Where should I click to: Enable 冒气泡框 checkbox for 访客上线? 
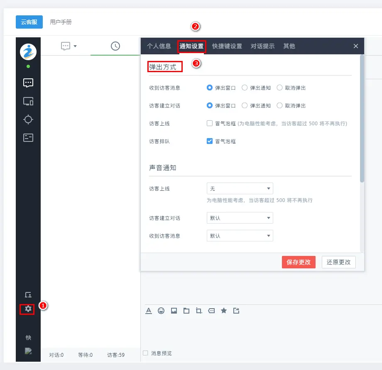click(210, 123)
